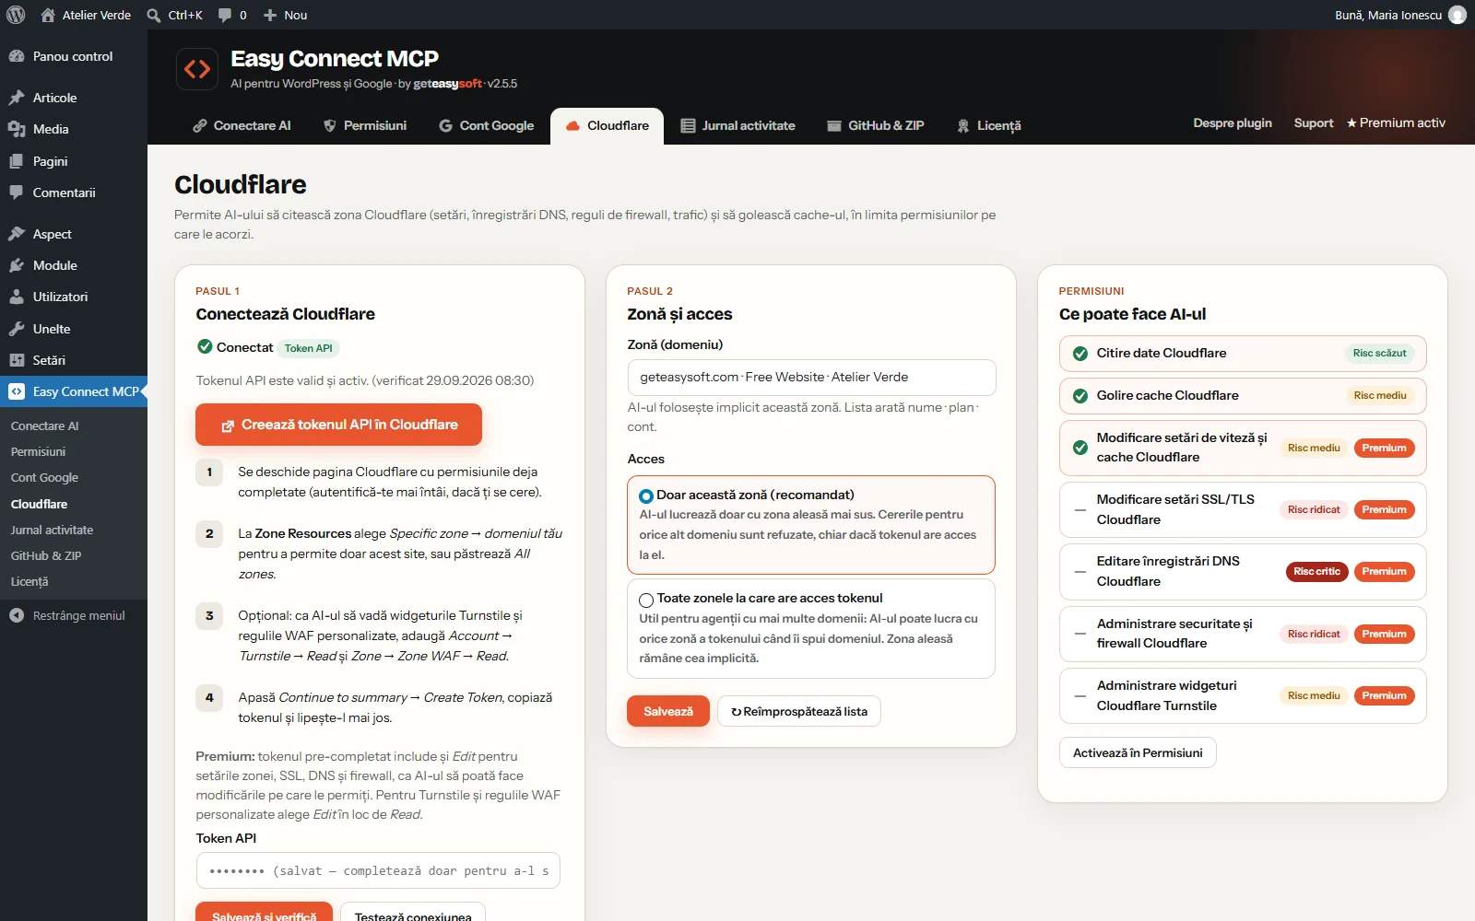Image resolution: width=1475 pixels, height=921 pixels.
Task: Open sidebar submenu item Conectare AI
Action: click(44, 426)
